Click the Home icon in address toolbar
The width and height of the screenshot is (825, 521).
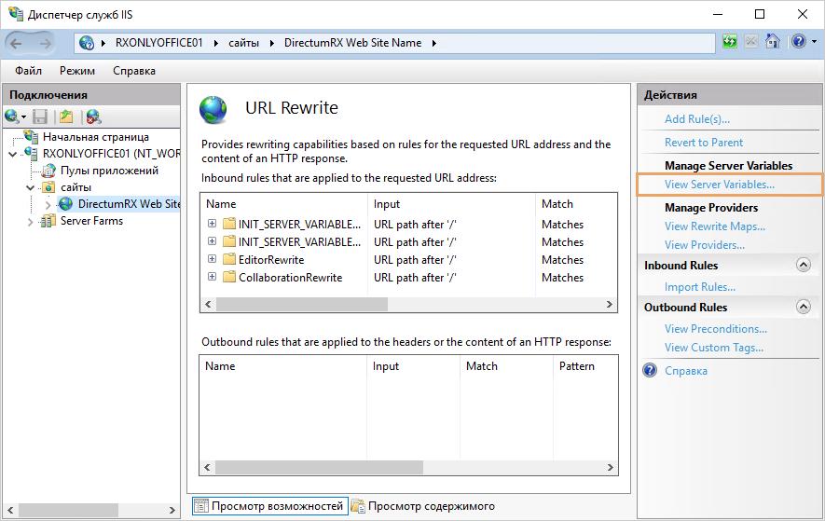pyautogui.click(x=772, y=42)
